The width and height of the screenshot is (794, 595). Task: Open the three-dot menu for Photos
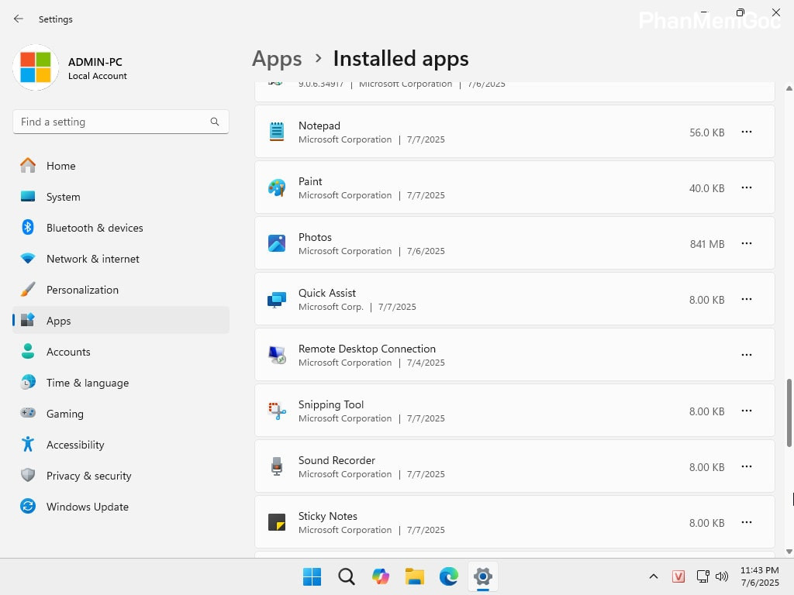pyautogui.click(x=746, y=243)
